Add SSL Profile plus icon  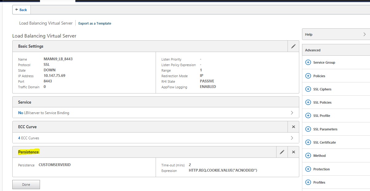(x=308, y=116)
